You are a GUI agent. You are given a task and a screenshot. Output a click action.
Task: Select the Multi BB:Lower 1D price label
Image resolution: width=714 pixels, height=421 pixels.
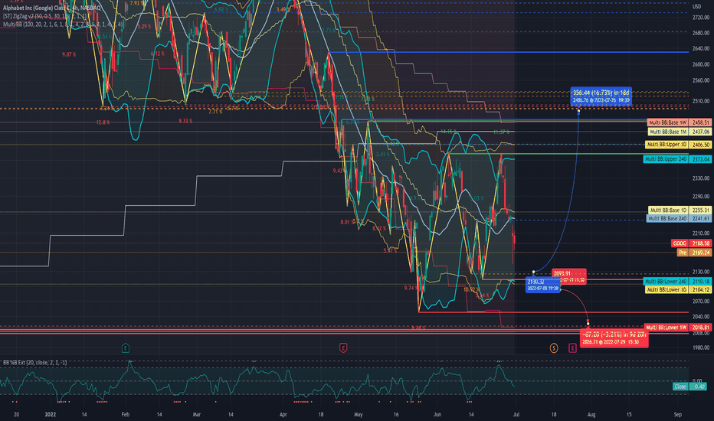click(677, 289)
